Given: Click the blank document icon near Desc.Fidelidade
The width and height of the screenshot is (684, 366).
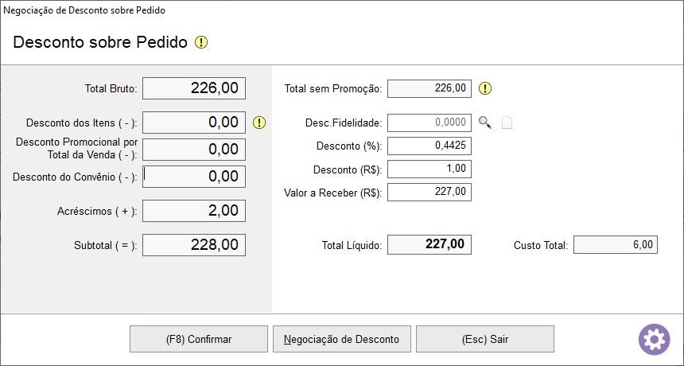Looking at the screenshot, I should [507, 123].
